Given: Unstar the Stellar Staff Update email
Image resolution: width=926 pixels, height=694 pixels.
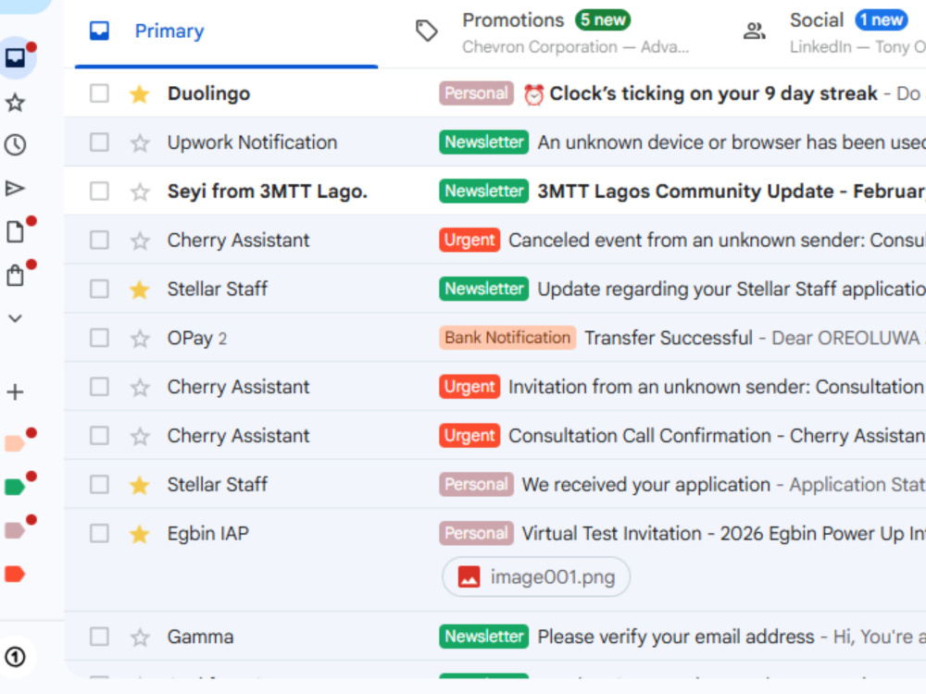Looking at the screenshot, I should [x=140, y=289].
